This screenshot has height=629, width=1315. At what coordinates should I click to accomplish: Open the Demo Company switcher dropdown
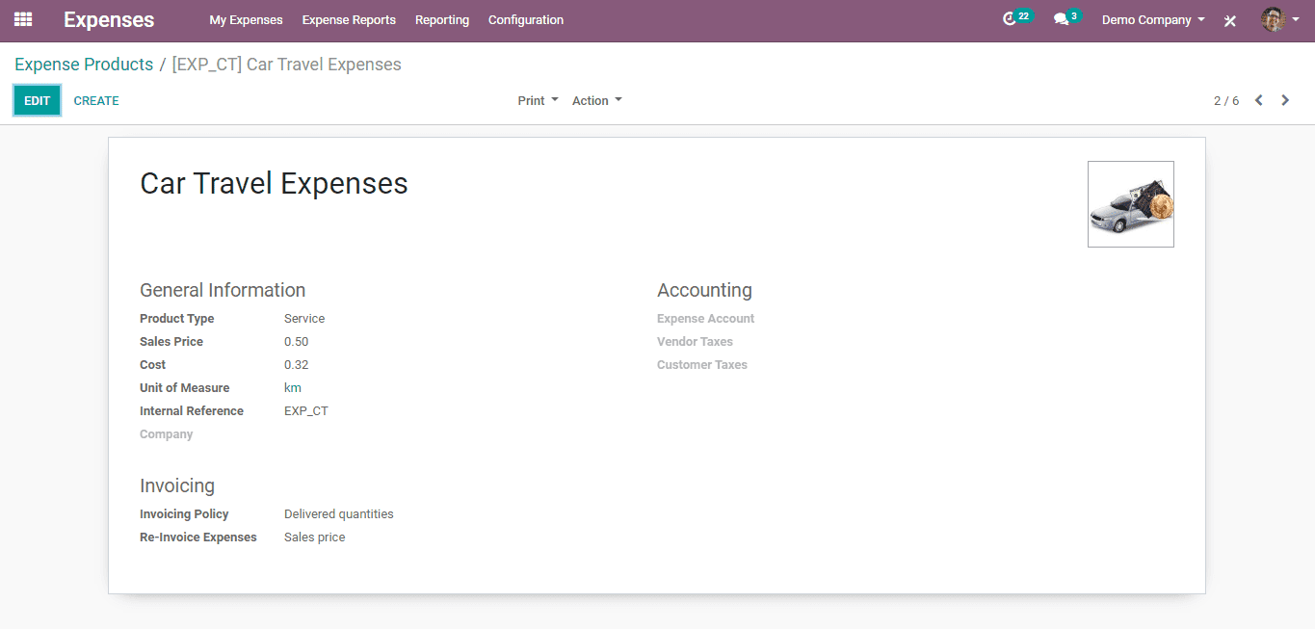[1153, 19]
